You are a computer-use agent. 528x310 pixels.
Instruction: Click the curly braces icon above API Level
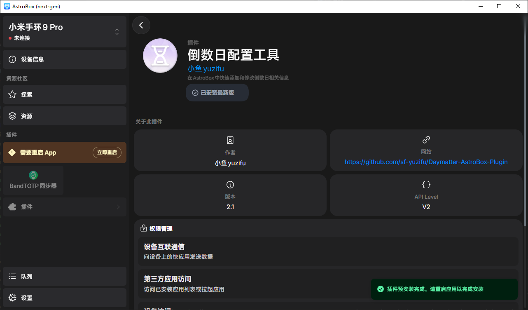click(x=426, y=185)
